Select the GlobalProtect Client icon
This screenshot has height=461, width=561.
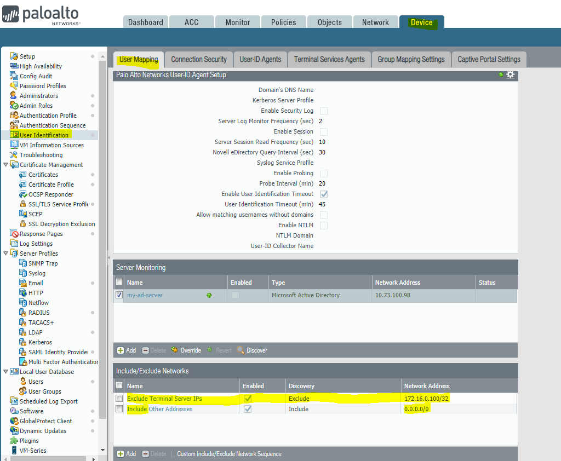(14, 421)
